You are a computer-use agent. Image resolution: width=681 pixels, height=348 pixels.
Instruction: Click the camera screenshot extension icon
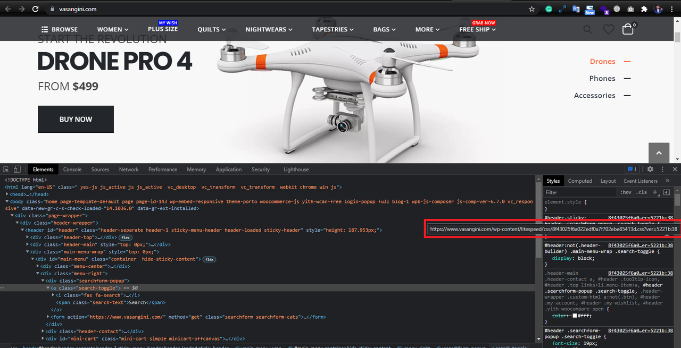tap(630, 9)
